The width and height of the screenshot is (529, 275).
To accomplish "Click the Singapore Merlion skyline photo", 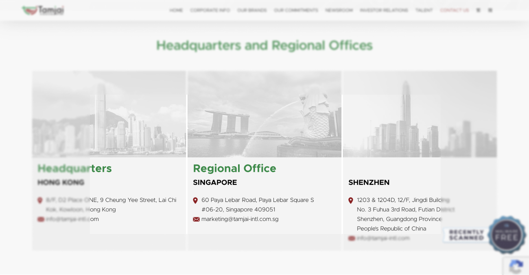I will (264, 114).
